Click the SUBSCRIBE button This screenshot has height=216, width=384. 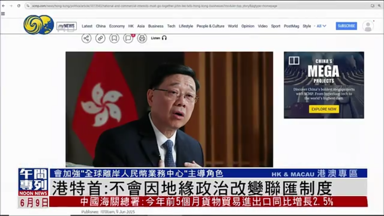click(x=346, y=26)
